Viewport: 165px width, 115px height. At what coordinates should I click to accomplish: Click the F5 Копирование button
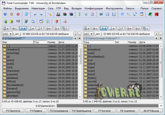(x=59, y=111)
